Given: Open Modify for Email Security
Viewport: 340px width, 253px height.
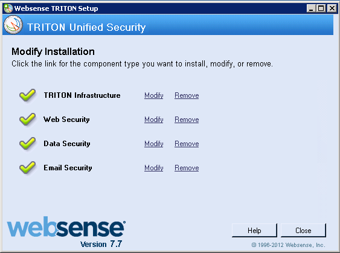Looking at the screenshot, I should coord(154,168).
